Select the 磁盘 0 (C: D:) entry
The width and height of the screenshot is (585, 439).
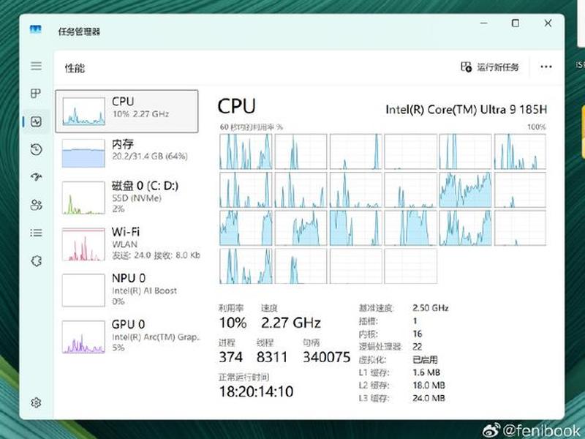(127, 197)
